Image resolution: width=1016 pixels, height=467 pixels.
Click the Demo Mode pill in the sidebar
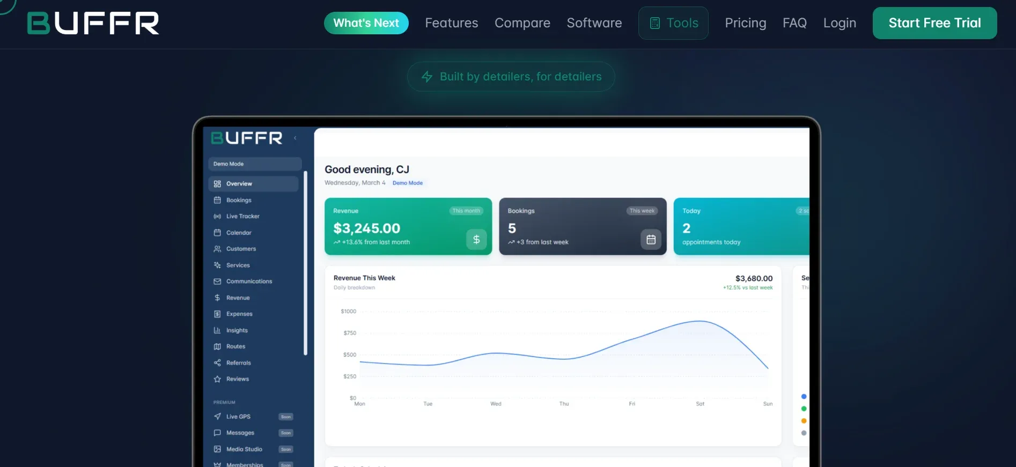[x=255, y=164]
